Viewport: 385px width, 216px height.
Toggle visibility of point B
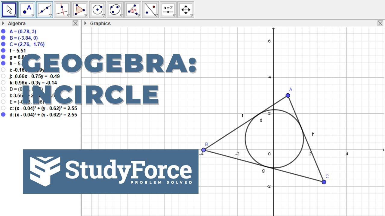pyautogui.click(x=3, y=38)
